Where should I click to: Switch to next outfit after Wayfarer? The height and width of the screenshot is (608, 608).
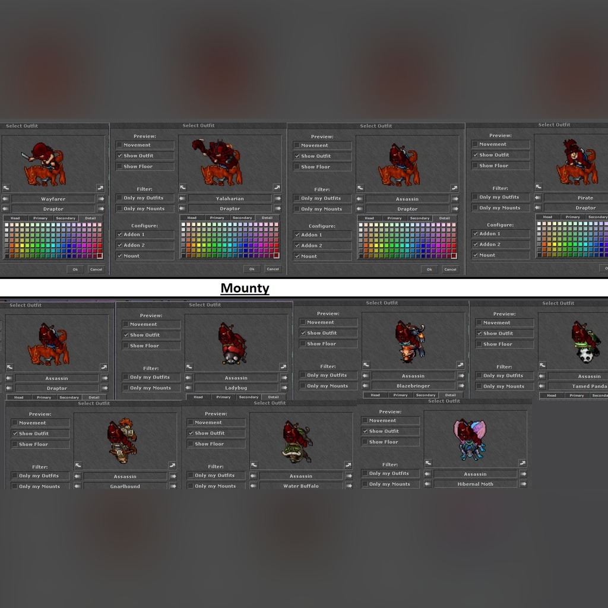point(101,199)
